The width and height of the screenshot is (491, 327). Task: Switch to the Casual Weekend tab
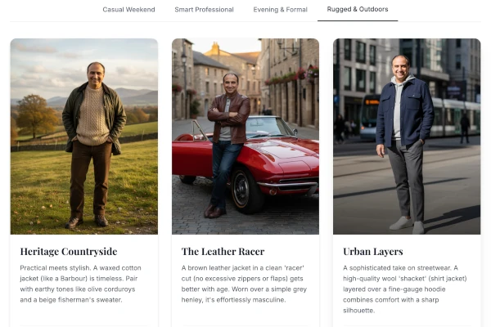(x=128, y=10)
